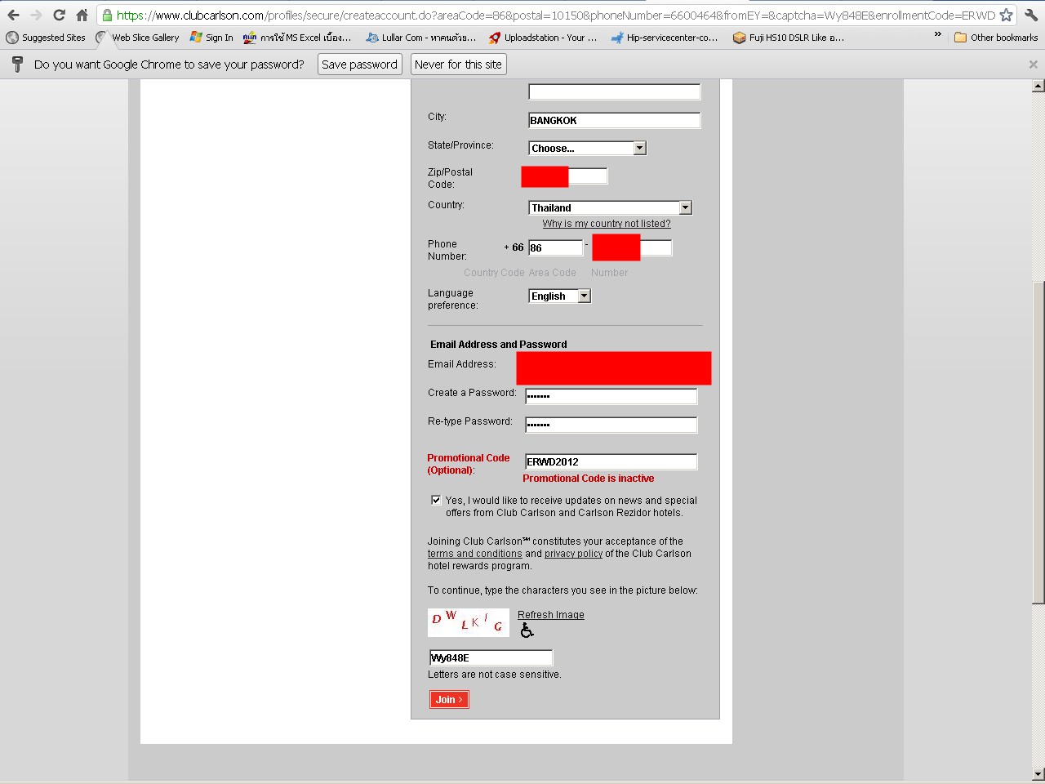1045x784 pixels.
Task: Open the MS Excel Thai bookmark
Action: point(297,38)
